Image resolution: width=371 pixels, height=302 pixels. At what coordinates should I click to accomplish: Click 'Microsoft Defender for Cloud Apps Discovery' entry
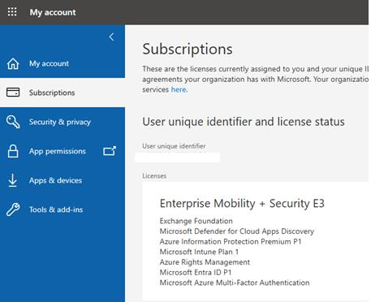(x=237, y=231)
